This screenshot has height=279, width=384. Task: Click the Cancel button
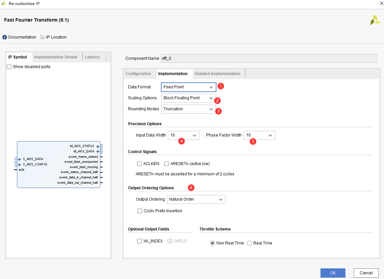(366, 273)
